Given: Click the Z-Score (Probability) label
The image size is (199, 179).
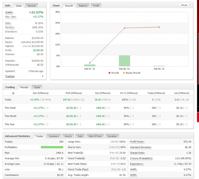Looking at the screenshot, I should tap(141, 158).
